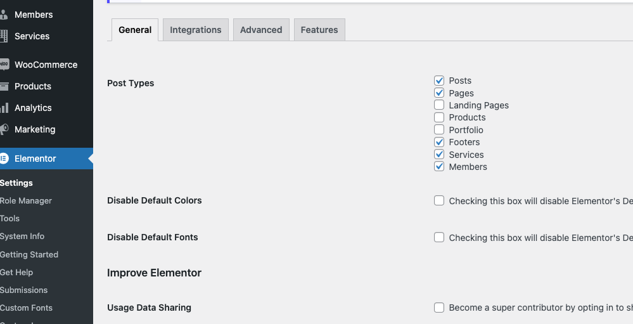Uncheck the Posts post type checkbox
This screenshot has width=633, height=324.
[439, 81]
